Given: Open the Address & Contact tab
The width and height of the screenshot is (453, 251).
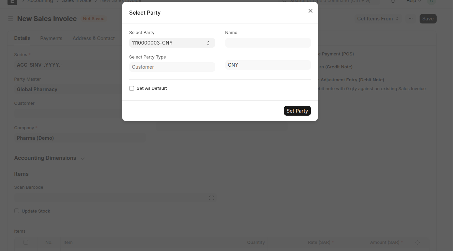Looking at the screenshot, I should tap(93, 38).
